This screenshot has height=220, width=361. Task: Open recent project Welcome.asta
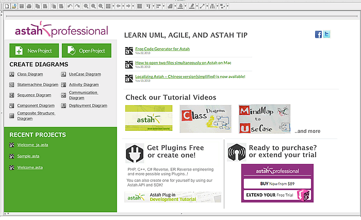[x=30, y=167]
